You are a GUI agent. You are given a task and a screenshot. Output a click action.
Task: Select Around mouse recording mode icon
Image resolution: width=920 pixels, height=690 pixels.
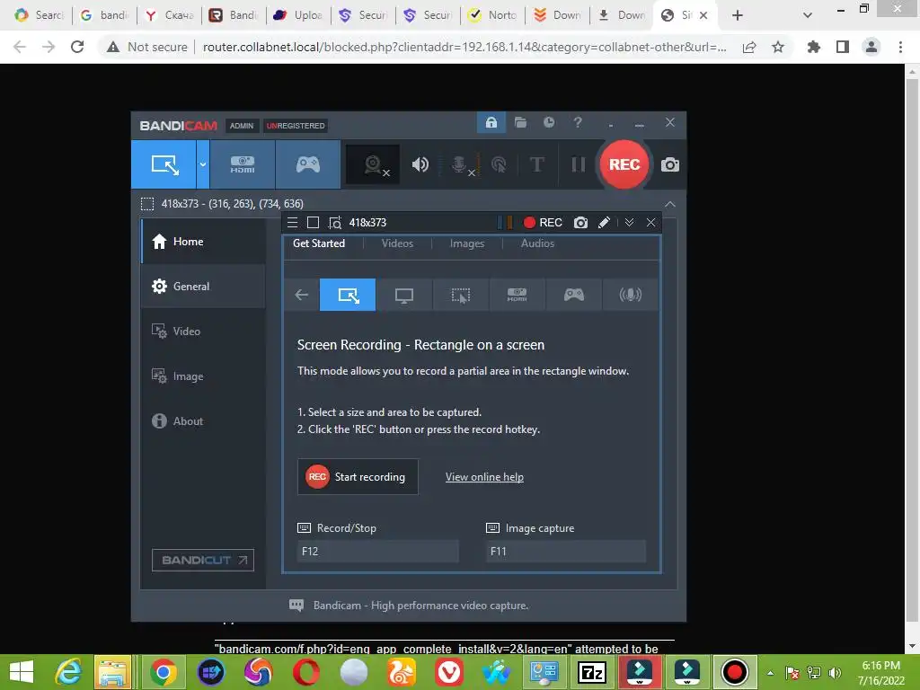click(x=461, y=295)
